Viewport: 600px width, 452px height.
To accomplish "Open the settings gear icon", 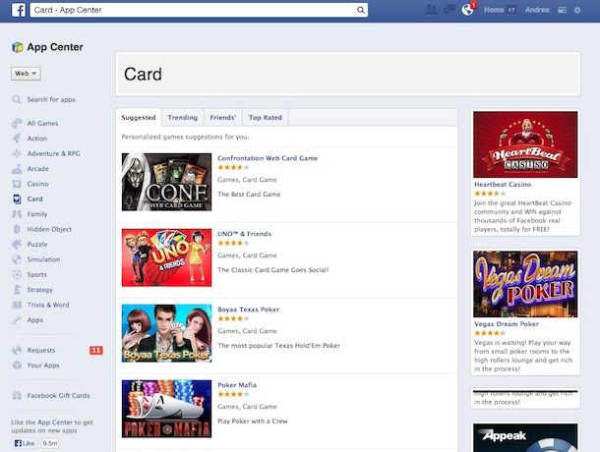I will point(577,11).
